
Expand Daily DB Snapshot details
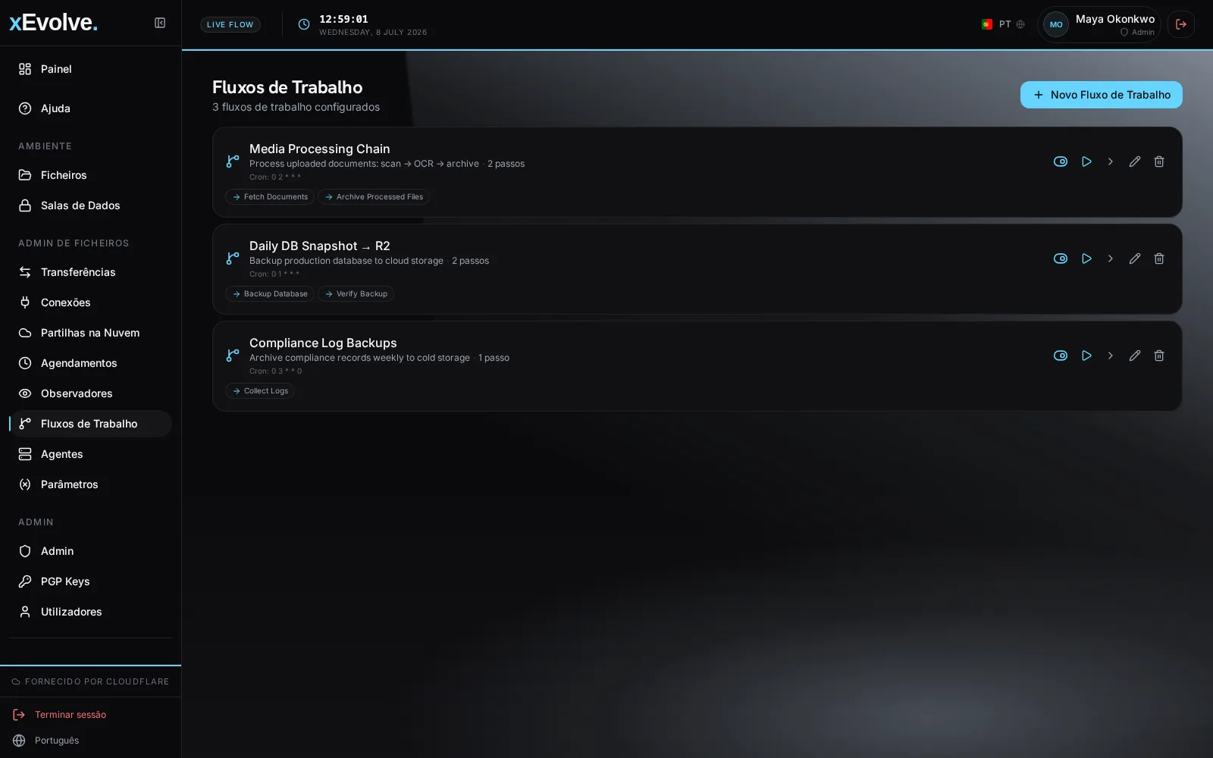(1111, 258)
